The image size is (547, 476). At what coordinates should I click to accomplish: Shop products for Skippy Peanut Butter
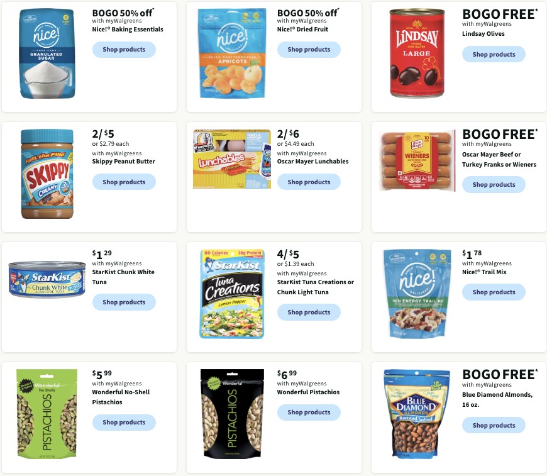coord(124,182)
